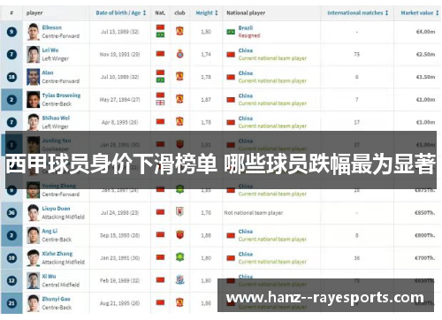Click the Brazil flag in Elkeson's Nat. column
The width and height of the screenshot is (442, 320).
pos(160,34)
